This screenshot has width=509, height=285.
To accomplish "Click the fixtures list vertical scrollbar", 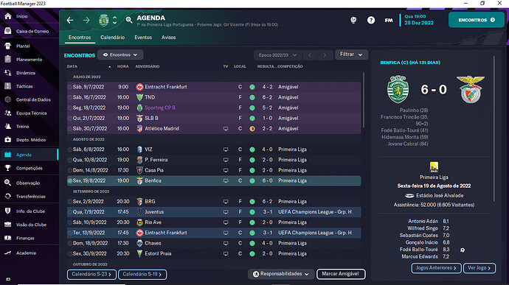I will click(x=363, y=100).
